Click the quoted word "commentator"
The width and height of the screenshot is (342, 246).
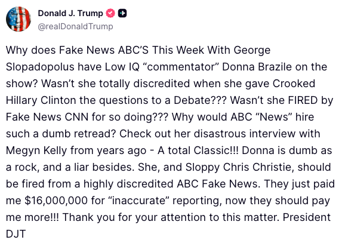181,67
